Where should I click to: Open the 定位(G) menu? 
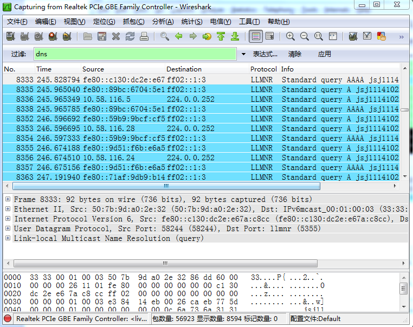click(104, 22)
